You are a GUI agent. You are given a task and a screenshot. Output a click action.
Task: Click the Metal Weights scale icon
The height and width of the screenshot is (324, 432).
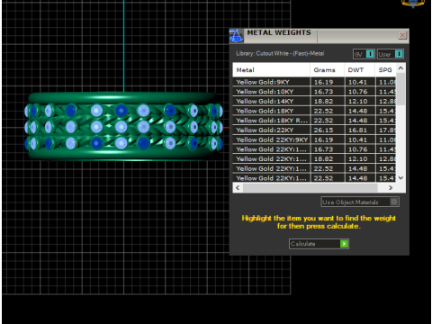tap(237, 36)
